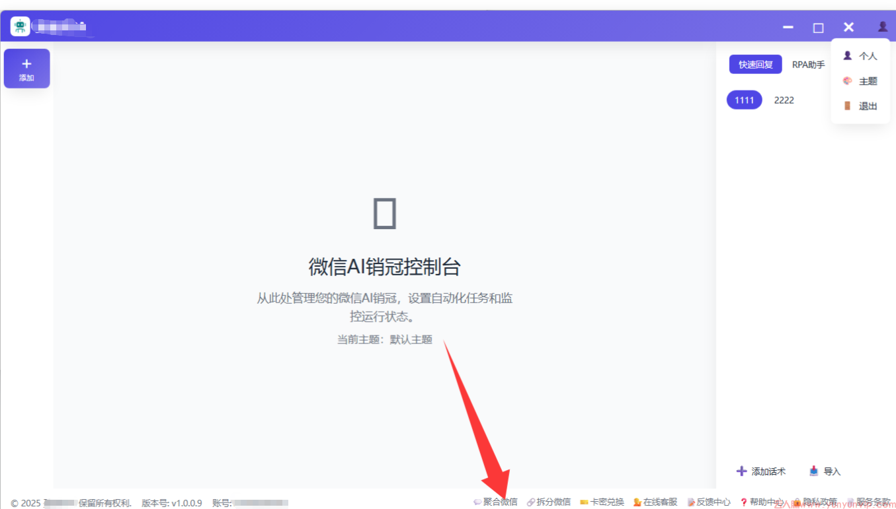896x509 pixels.
Task: Select the 2222 group pill
Action: pos(784,100)
